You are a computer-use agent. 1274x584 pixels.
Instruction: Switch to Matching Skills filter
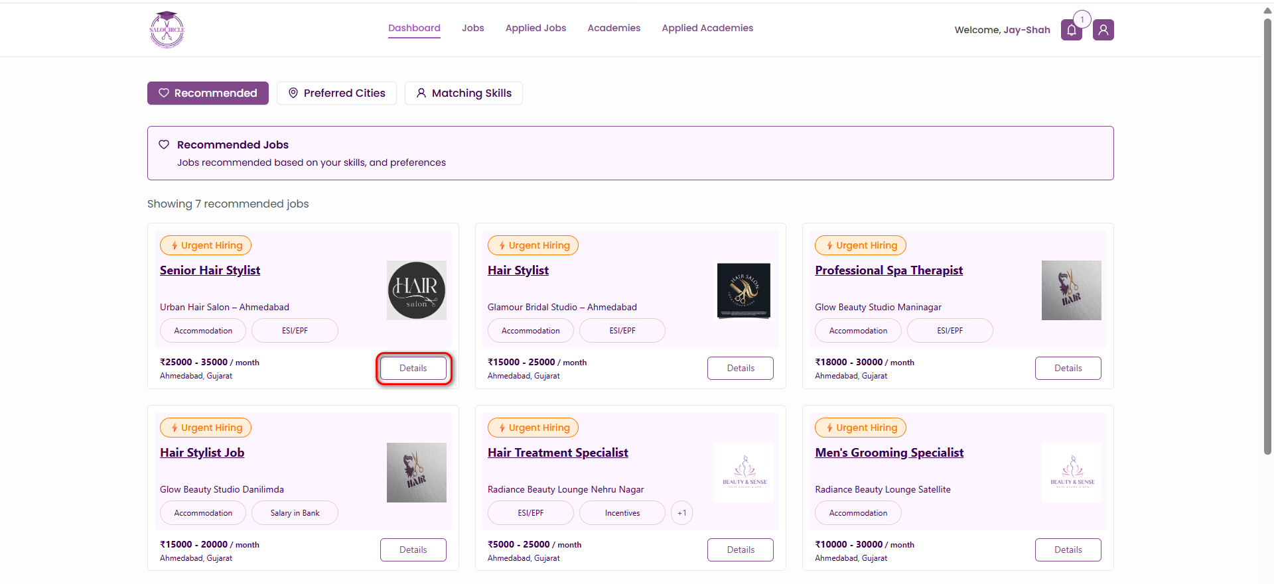click(x=464, y=93)
